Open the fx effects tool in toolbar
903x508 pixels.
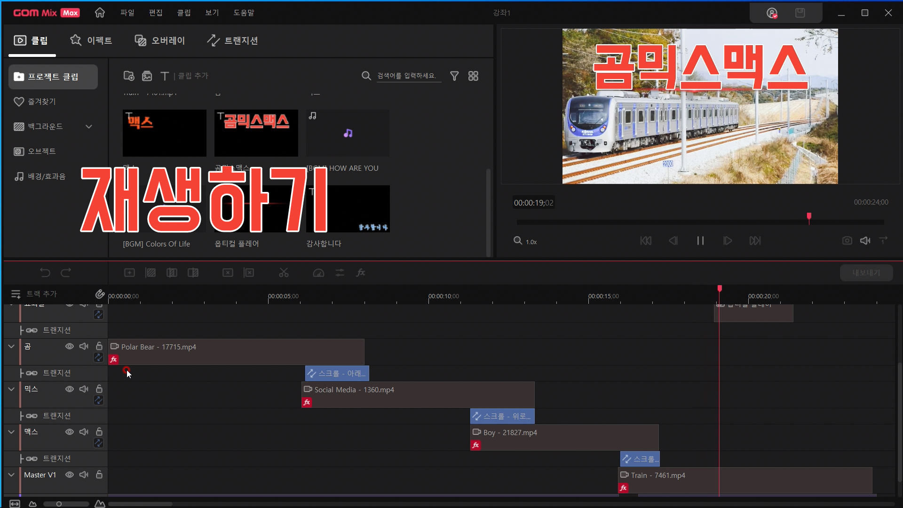pyautogui.click(x=361, y=273)
